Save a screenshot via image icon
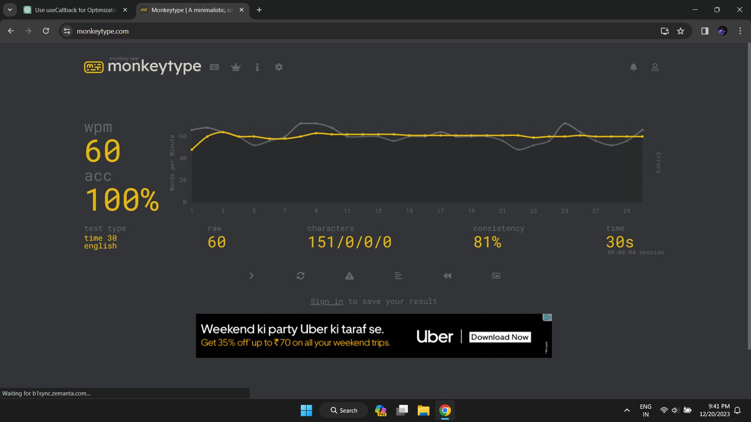The width and height of the screenshot is (751, 422). (496, 276)
